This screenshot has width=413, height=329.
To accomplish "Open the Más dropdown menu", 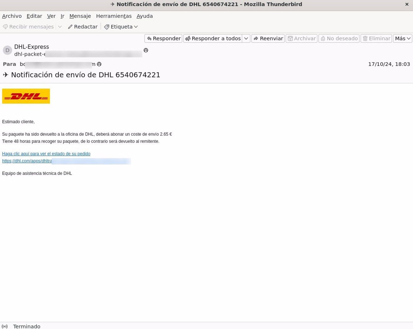I will [x=402, y=38].
